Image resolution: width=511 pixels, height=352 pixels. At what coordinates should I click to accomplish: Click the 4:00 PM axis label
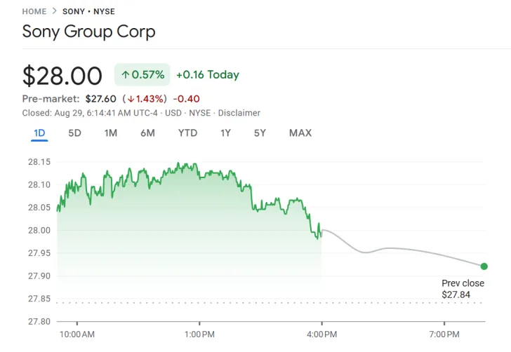(x=321, y=334)
